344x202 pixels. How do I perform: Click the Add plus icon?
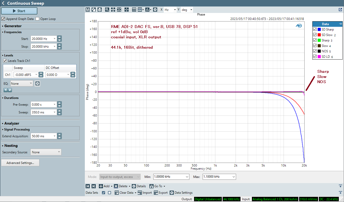(101, 186)
